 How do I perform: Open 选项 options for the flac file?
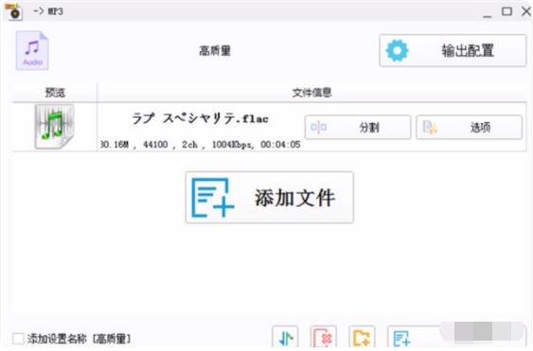click(469, 128)
